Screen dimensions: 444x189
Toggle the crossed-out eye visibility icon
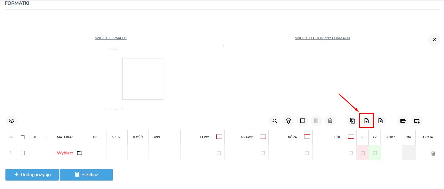point(11,121)
